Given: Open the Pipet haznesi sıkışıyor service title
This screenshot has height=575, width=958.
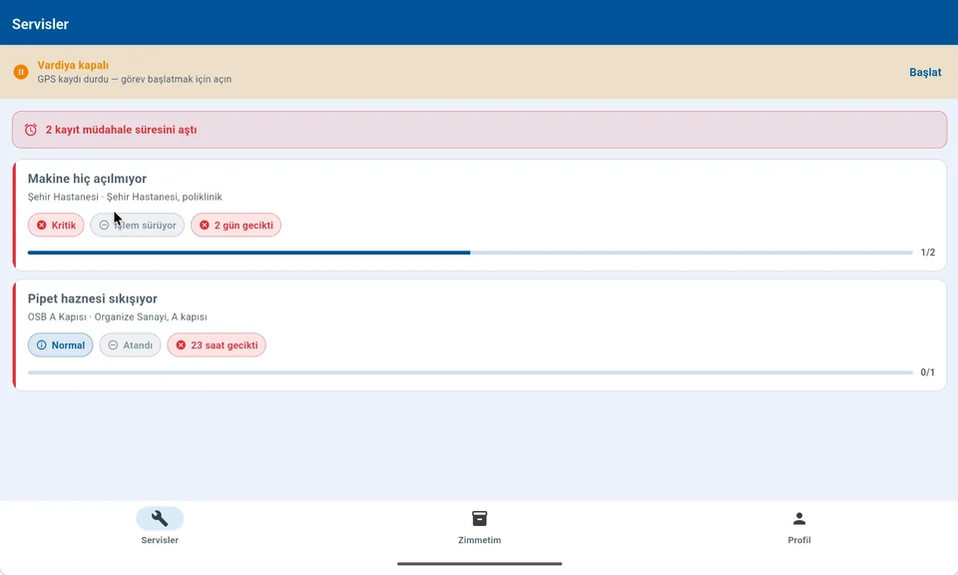Looking at the screenshot, I should [92, 298].
